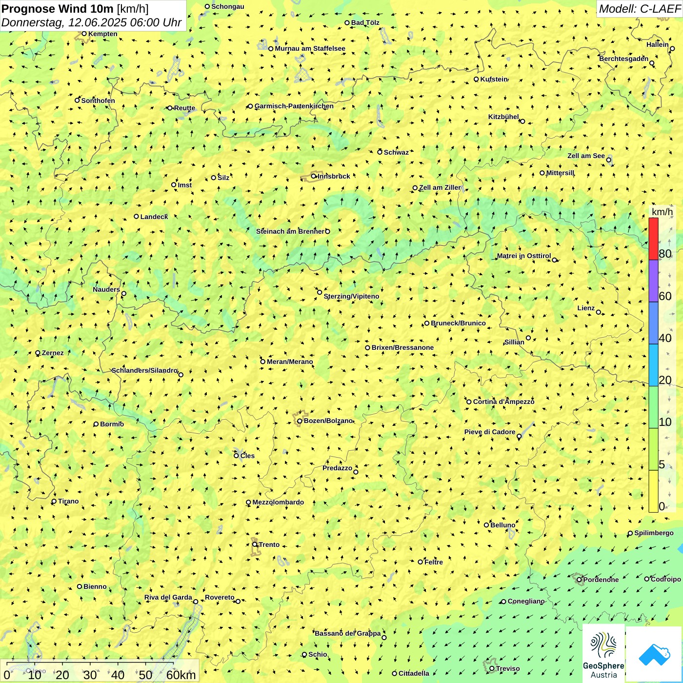Click the Nauders label
The image size is (683, 683).
(106, 289)
